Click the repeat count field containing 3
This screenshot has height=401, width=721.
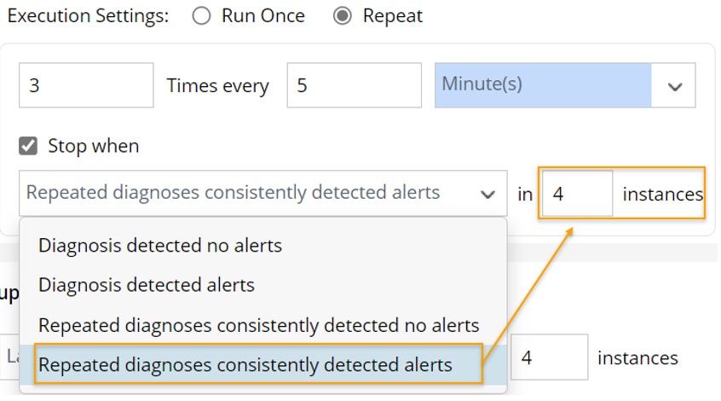coord(86,85)
